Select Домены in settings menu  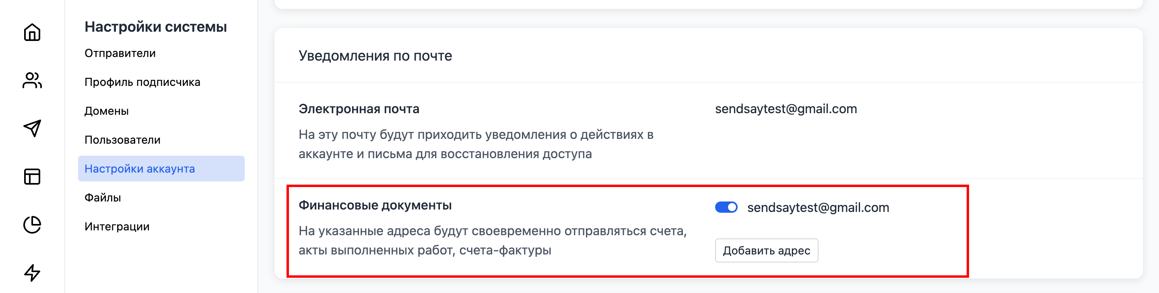point(107,111)
